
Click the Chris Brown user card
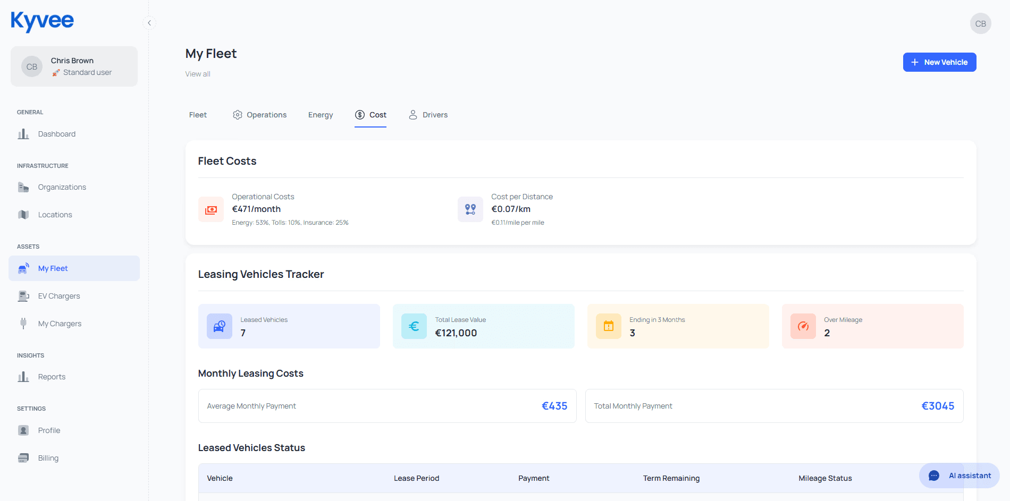74,66
